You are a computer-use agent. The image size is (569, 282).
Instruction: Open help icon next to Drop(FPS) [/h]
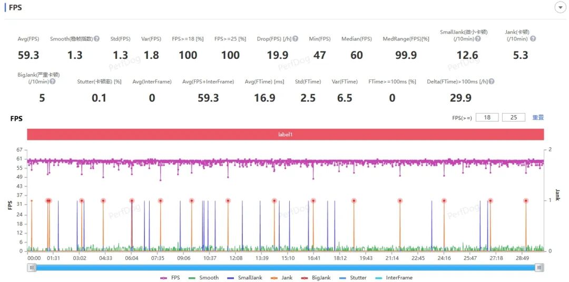(x=296, y=39)
